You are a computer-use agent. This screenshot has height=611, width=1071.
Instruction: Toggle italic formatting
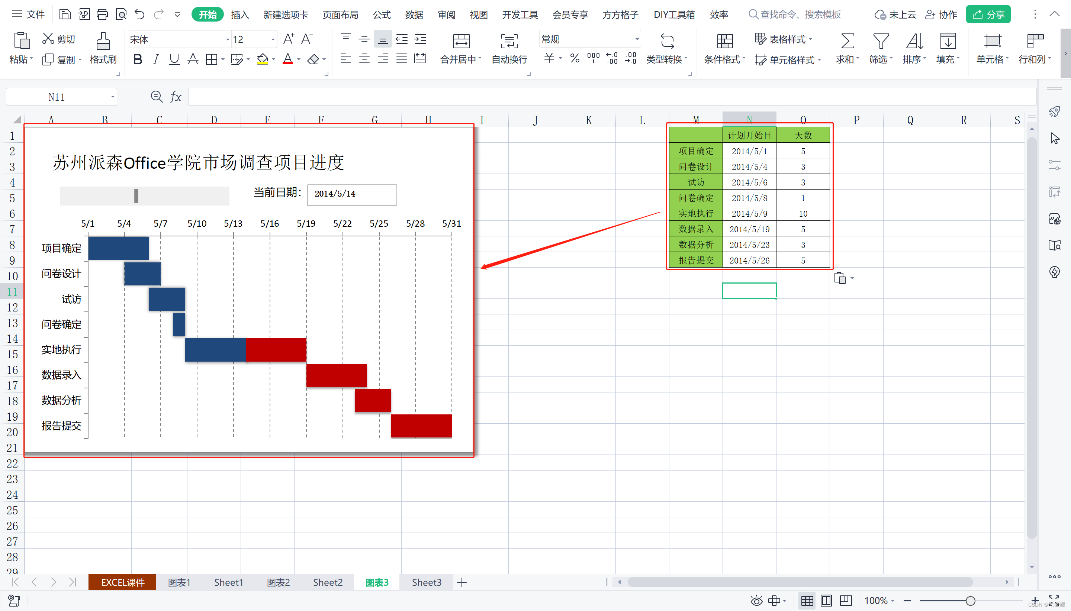156,59
